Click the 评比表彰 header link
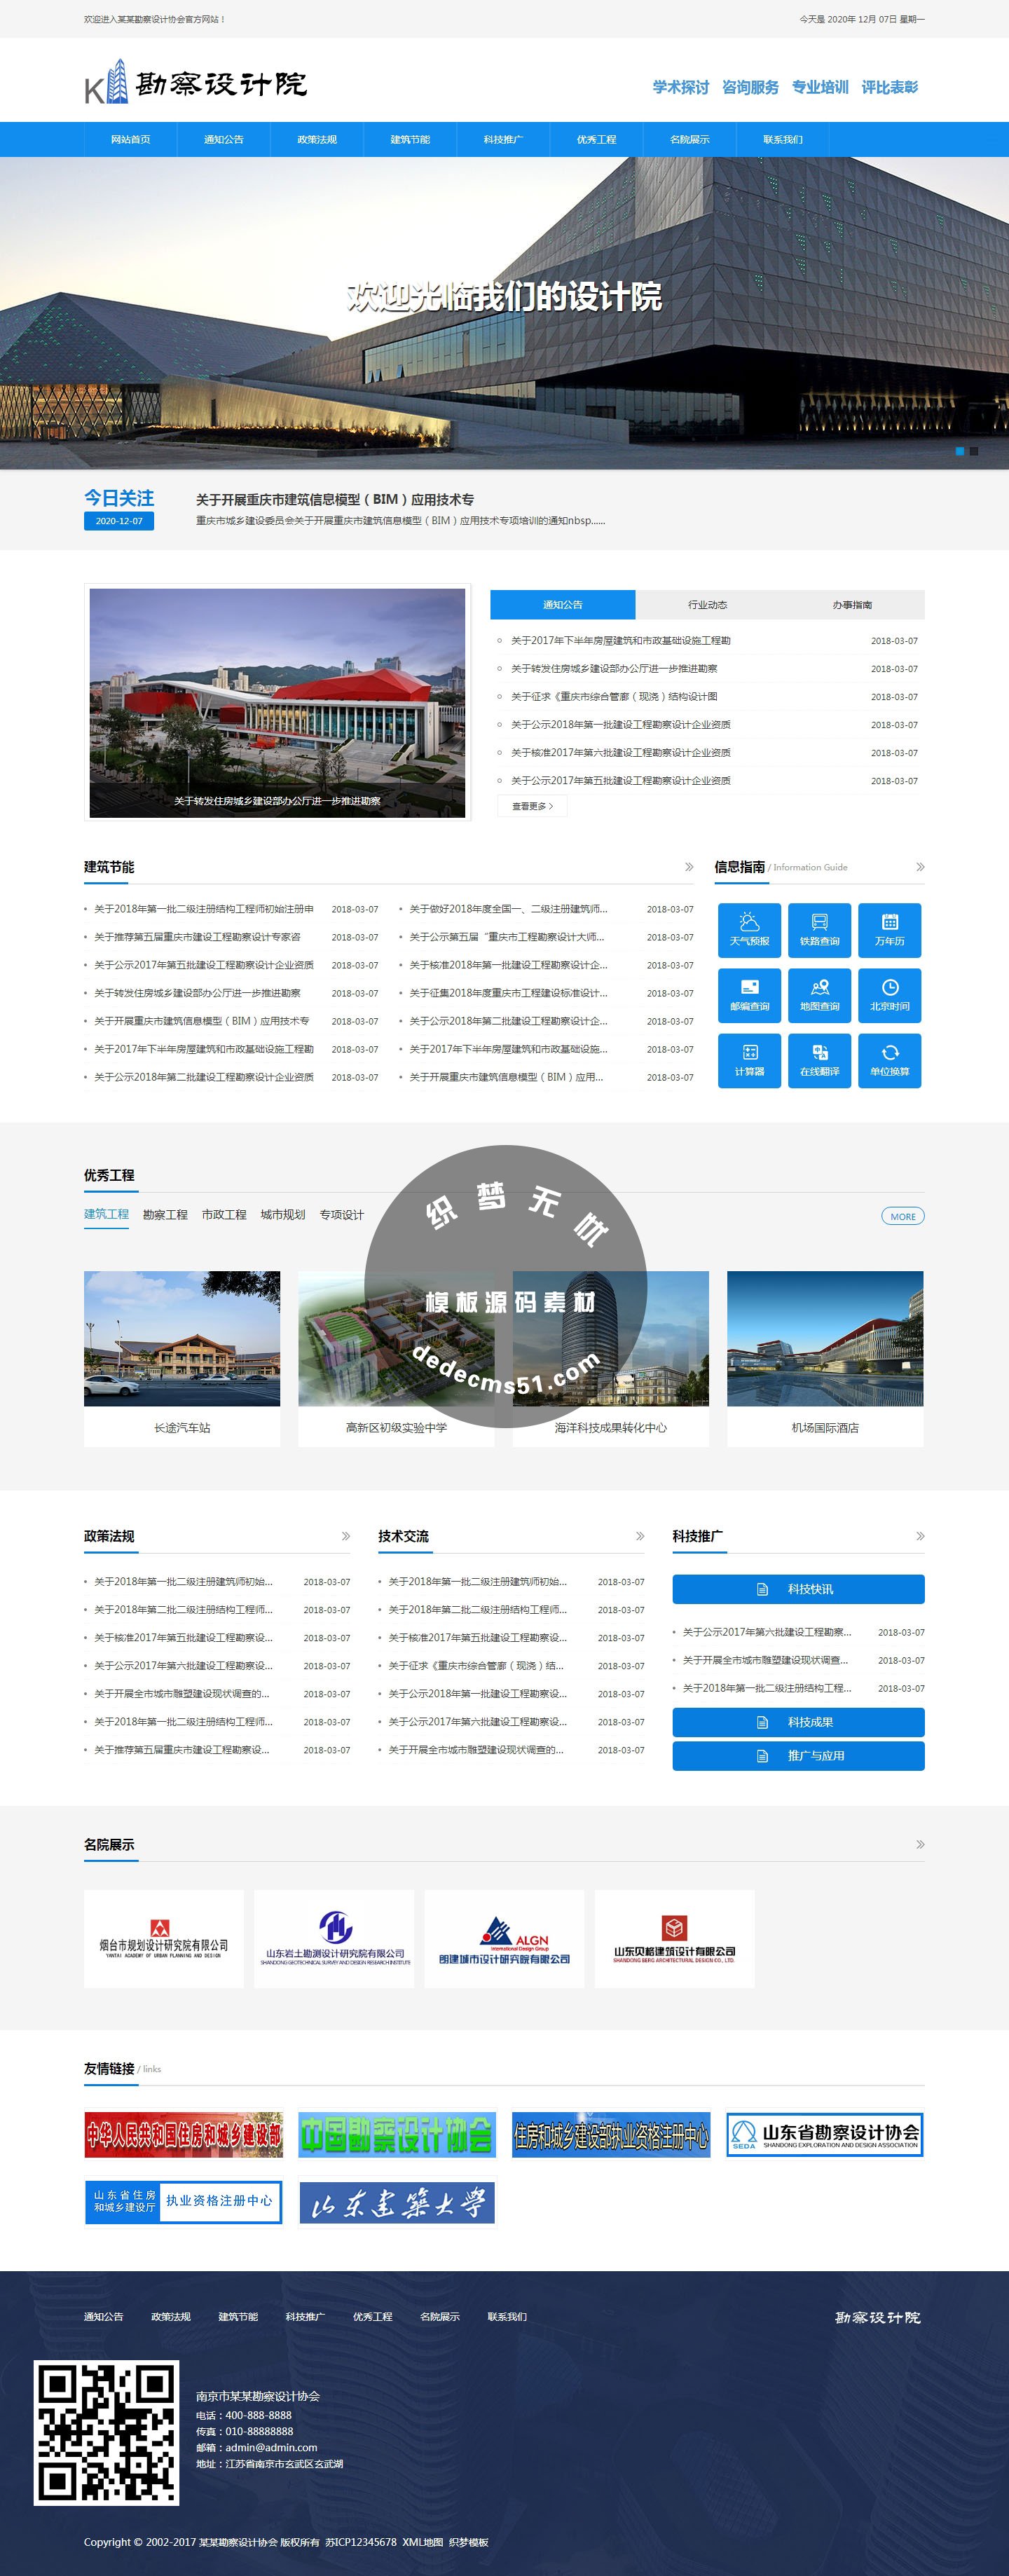 tap(890, 87)
